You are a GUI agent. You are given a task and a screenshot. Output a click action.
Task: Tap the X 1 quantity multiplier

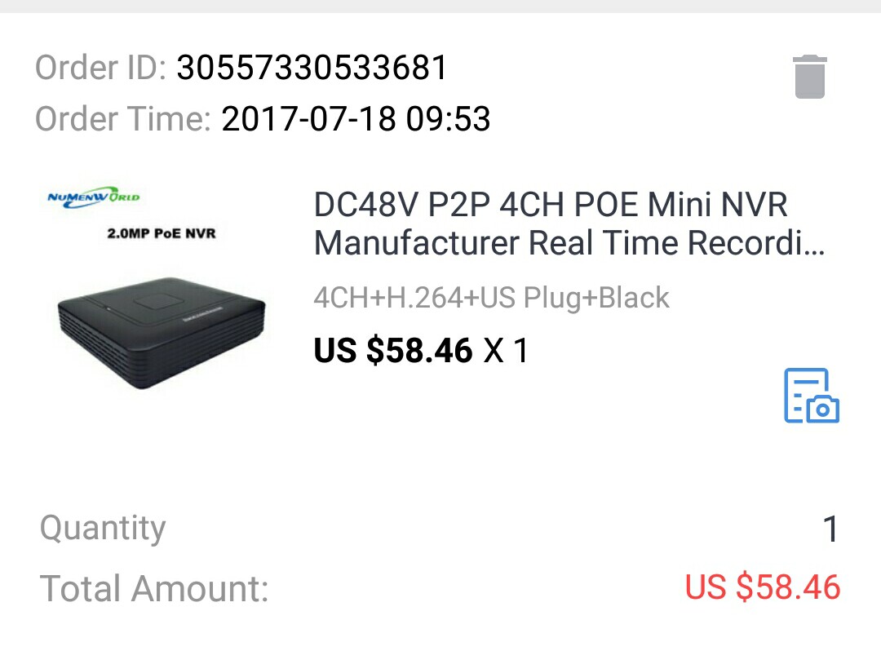click(x=506, y=351)
